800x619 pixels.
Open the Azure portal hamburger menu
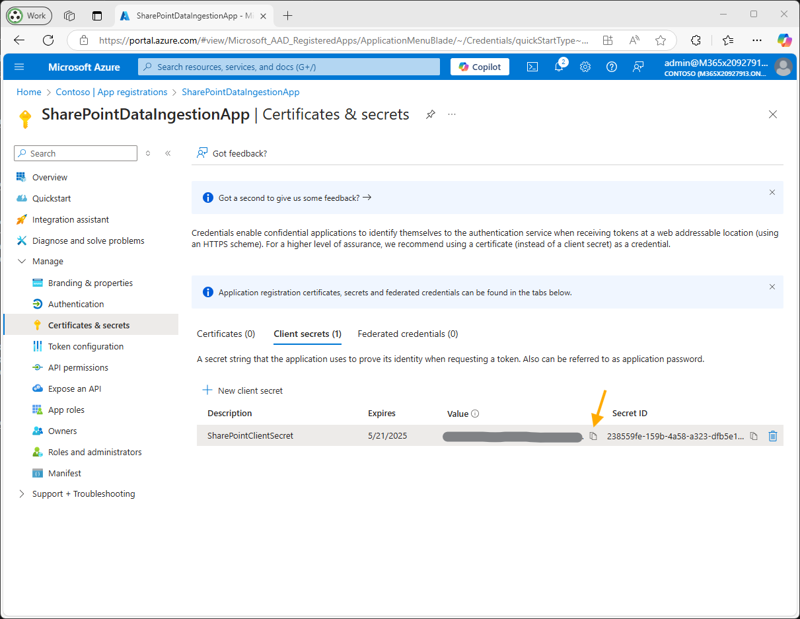pos(19,67)
